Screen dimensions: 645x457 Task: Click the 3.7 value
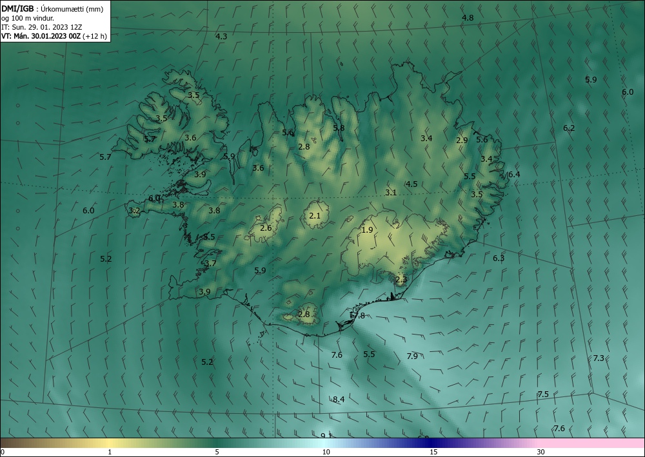pos(210,264)
